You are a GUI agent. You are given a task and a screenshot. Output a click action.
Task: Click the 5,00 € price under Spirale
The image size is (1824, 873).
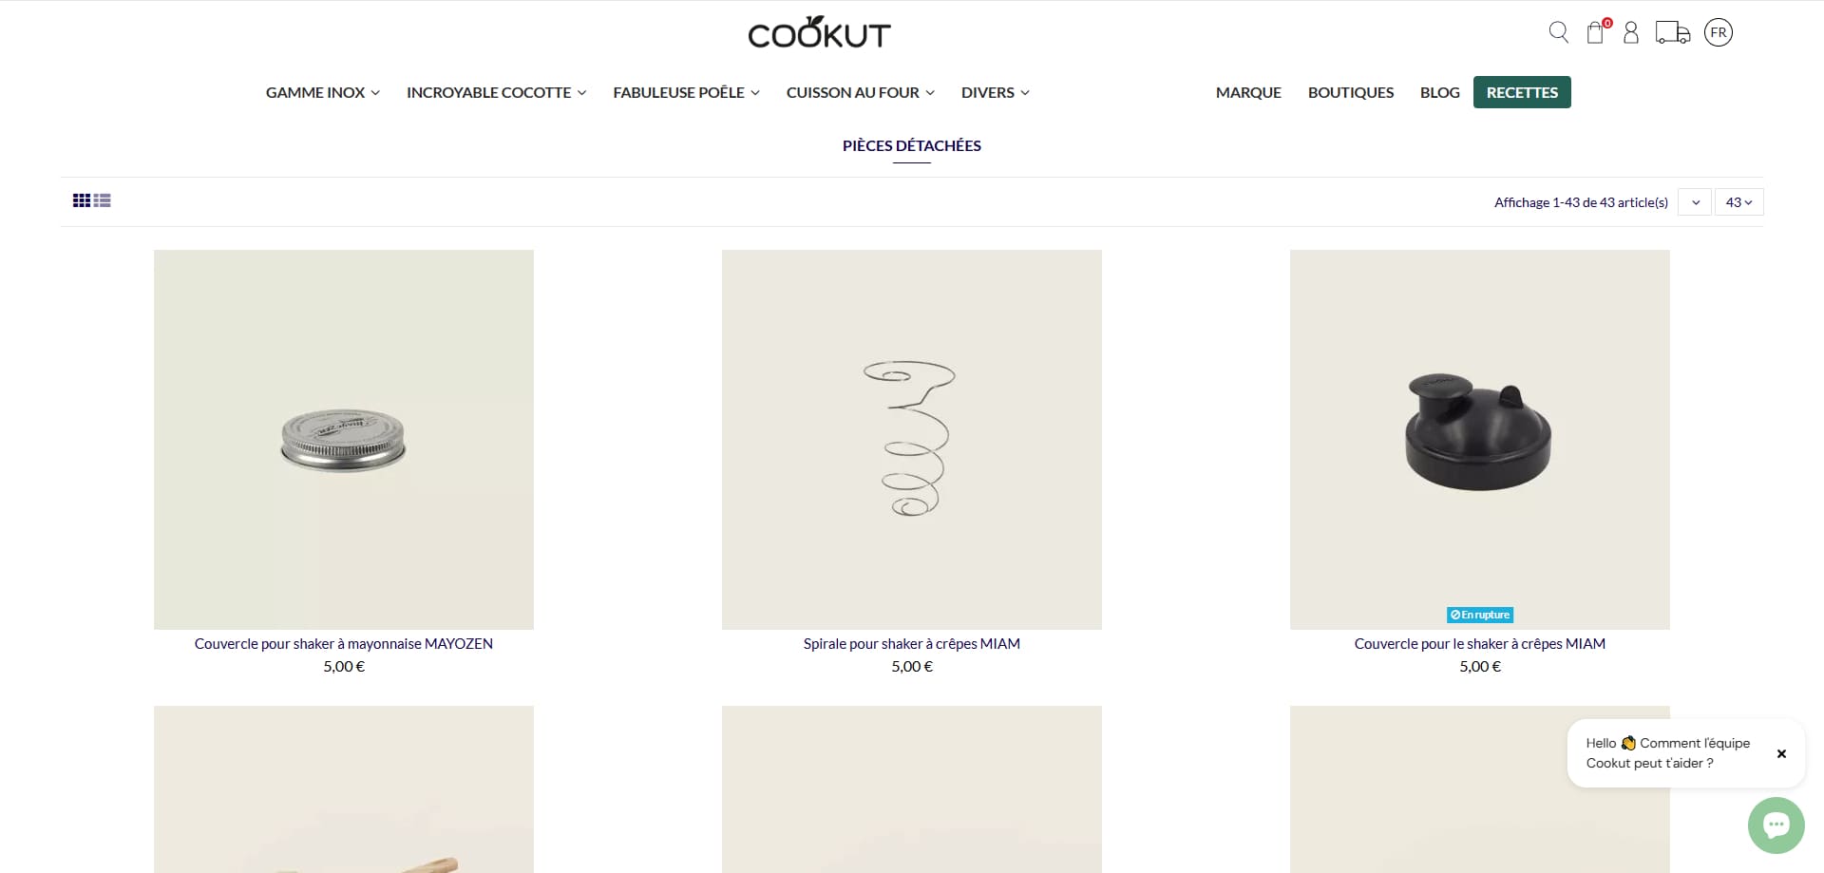coord(912,667)
